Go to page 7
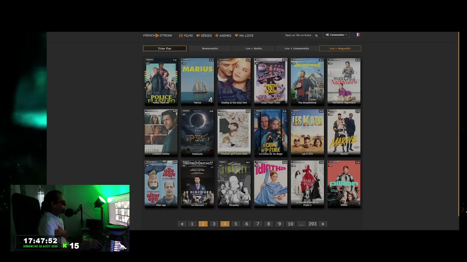The height and width of the screenshot is (262, 467). point(258,224)
